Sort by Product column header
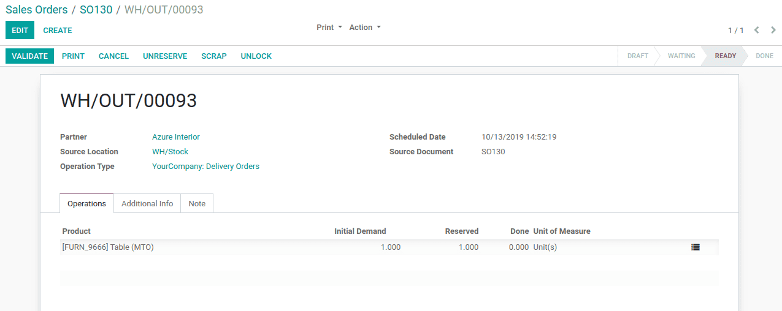 click(x=77, y=231)
